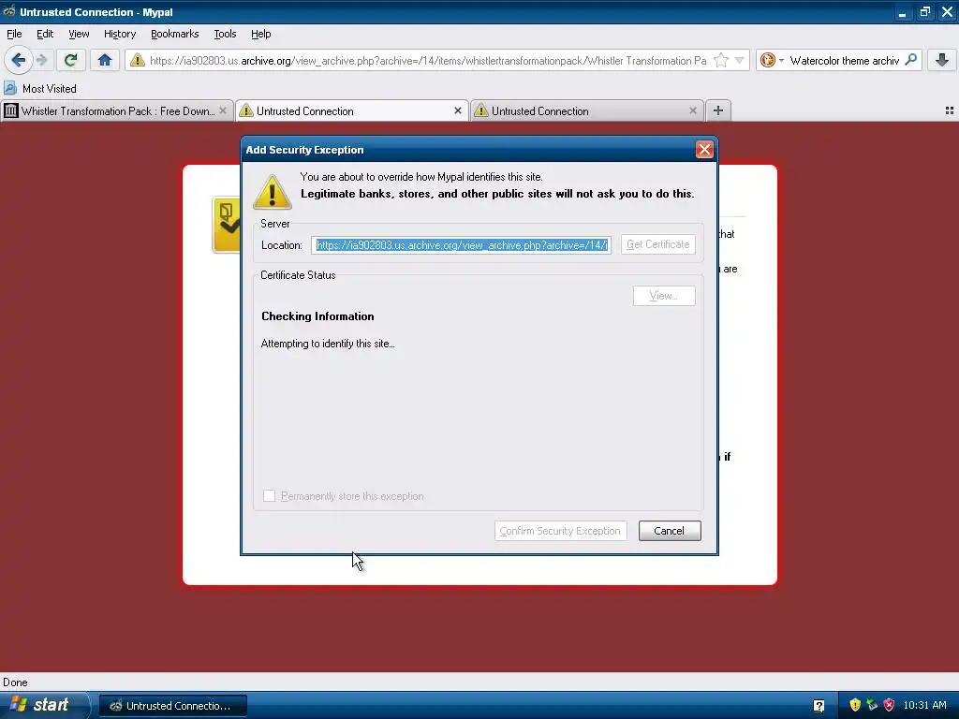Open the Bookmarks menu
This screenshot has height=719, width=959.
pos(175,34)
